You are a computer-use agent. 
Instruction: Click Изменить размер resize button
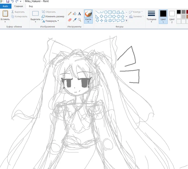coord(53,16)
